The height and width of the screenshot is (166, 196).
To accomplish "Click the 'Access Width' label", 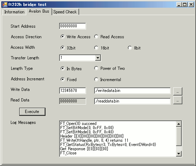I will coord(23,47).
